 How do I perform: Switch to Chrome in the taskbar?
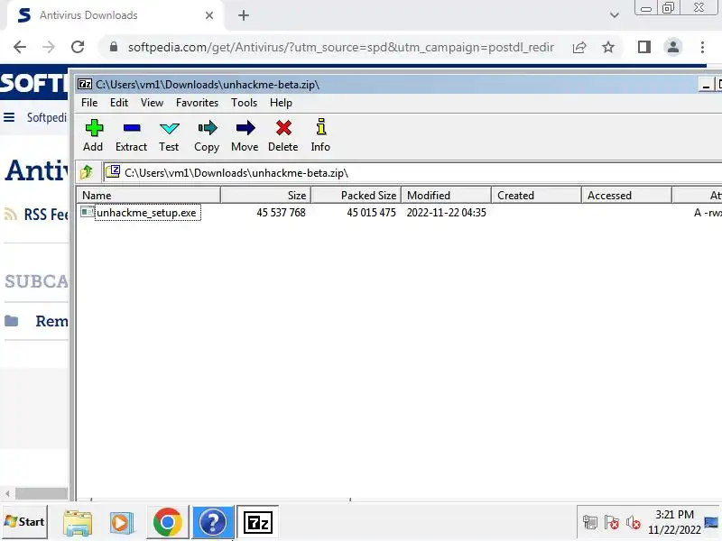point(168,523)
